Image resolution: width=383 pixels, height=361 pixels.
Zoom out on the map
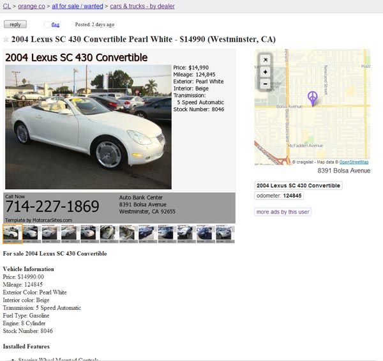266,84
